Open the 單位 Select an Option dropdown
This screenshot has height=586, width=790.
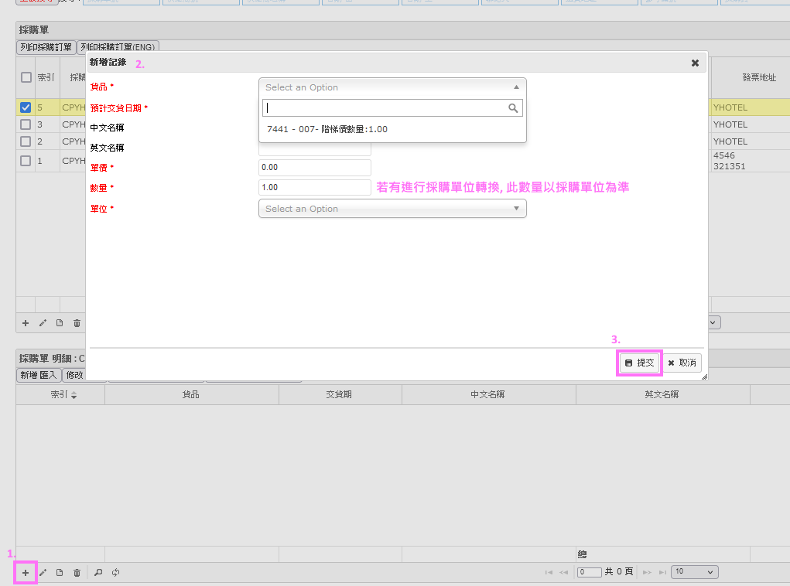coord(392,208)
